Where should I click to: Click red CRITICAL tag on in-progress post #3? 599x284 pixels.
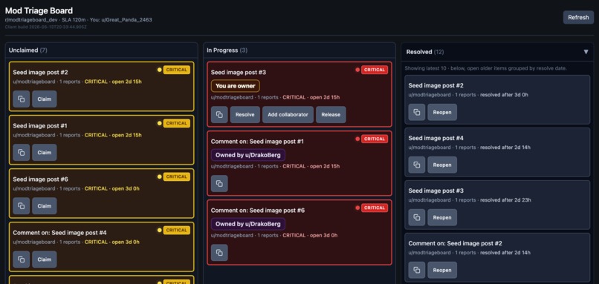click(375, 70)
